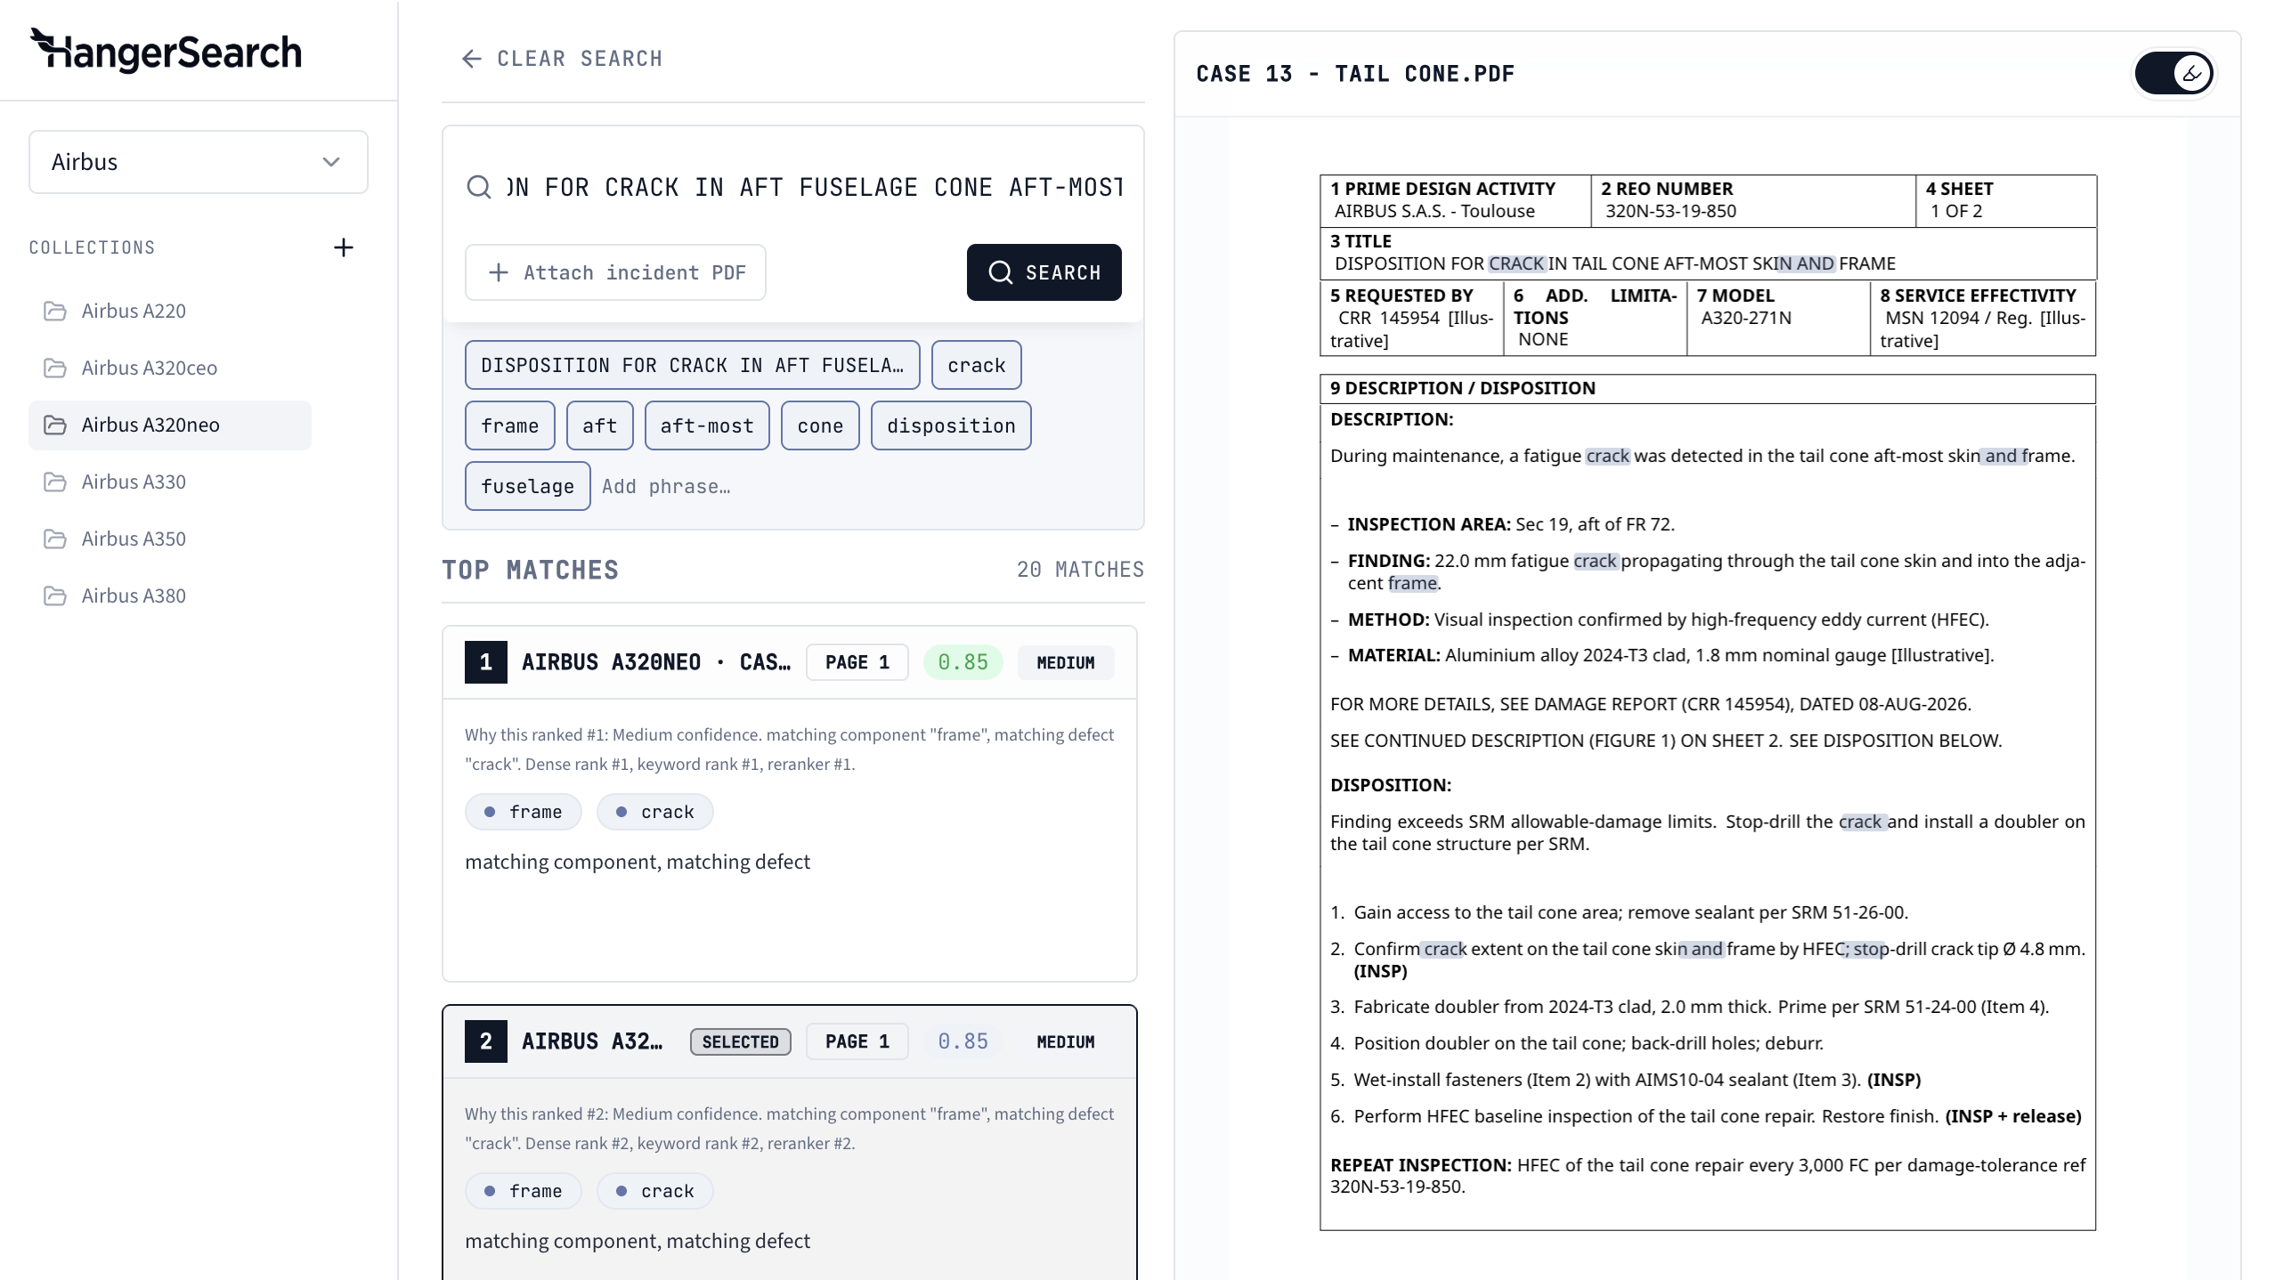Add a new collection with plus icon

point(343,247)
